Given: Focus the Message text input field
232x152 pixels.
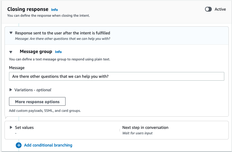Looking at the screenshot, I should 116,76.
